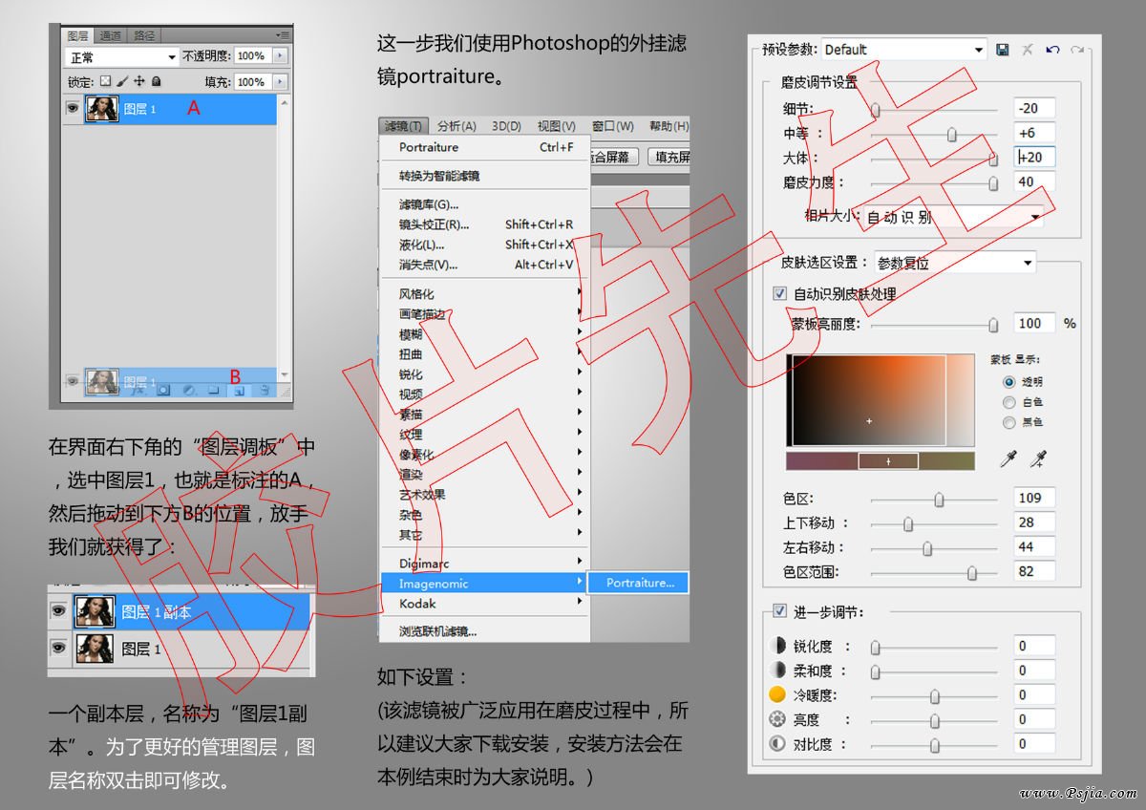Pick skin tone with the plain eyedropper
Viewport: 1146px width, 810px height.
[1008, 459]
